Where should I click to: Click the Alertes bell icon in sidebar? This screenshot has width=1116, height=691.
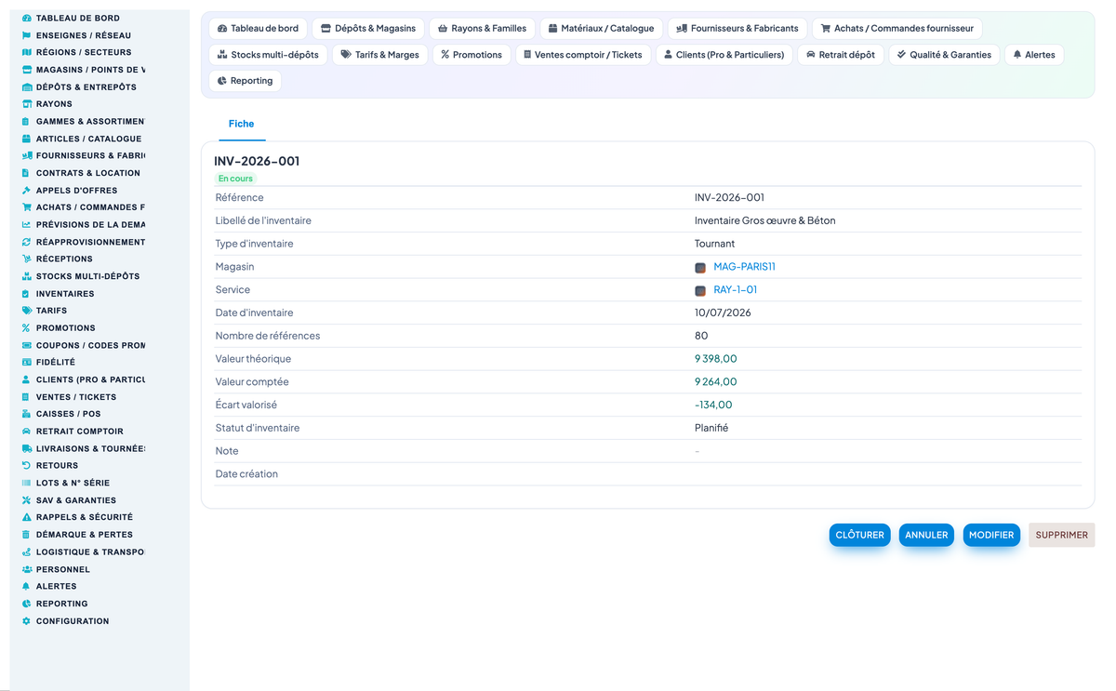tap(27, 587)
